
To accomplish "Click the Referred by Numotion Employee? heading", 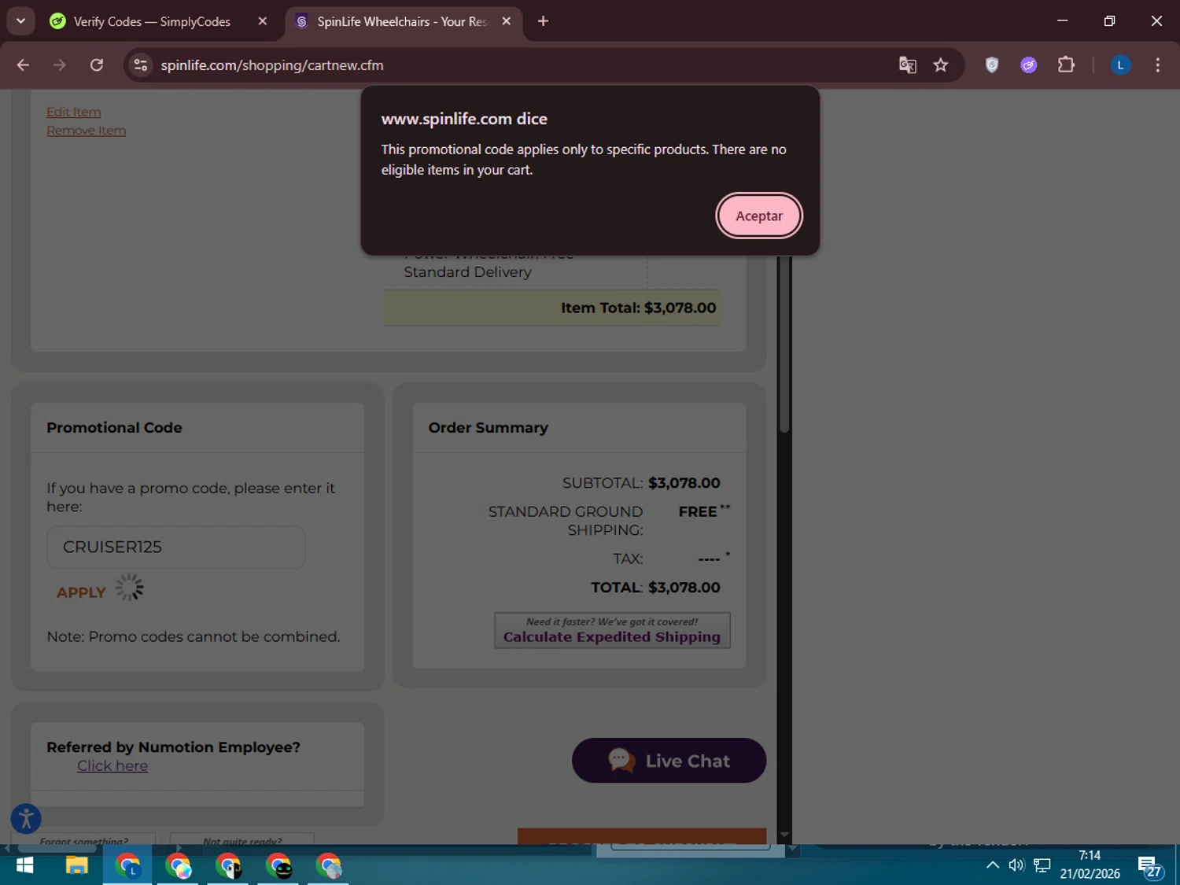I will [x=173, y=747].
